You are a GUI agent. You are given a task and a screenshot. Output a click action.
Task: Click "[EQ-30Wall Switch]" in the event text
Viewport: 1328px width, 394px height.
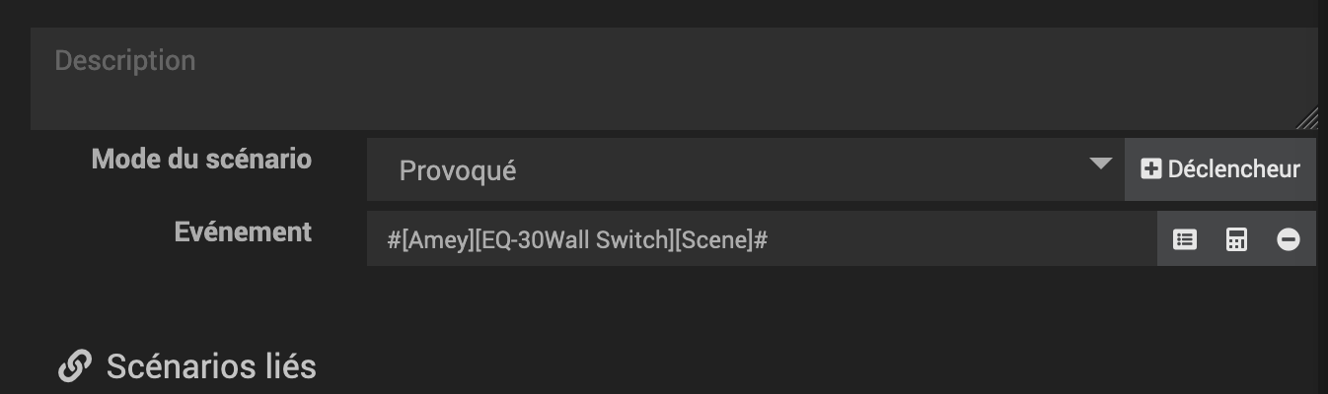click(572, 239)
